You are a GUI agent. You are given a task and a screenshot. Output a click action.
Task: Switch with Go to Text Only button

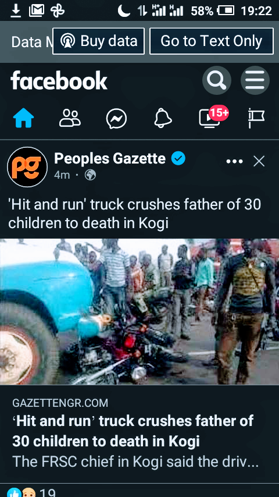(x=212, y=41)
